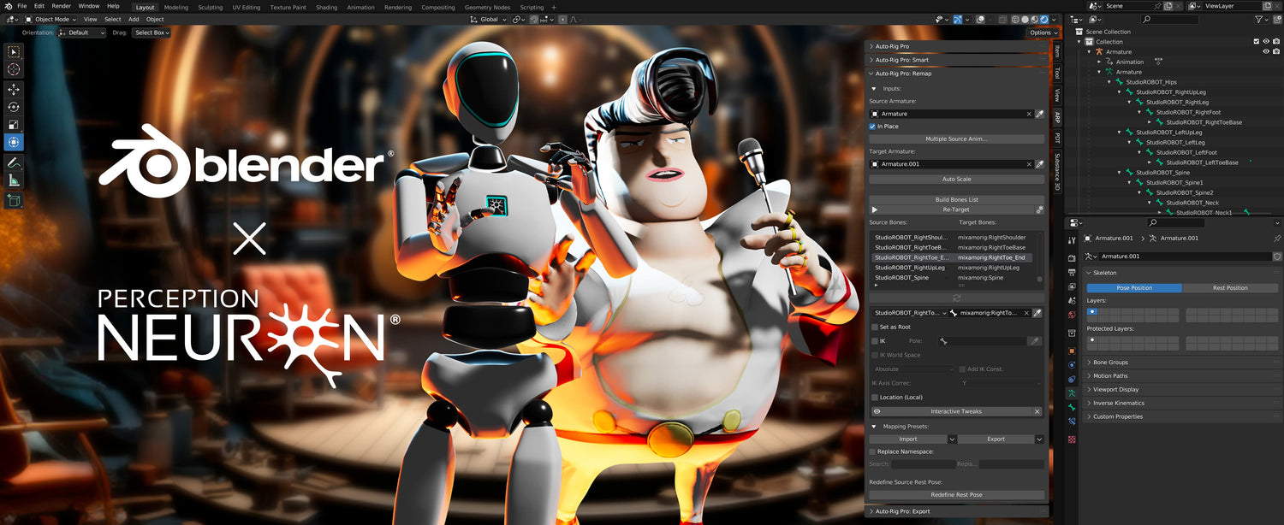Open the Animation workspace tab

click(x=360, y=7)
